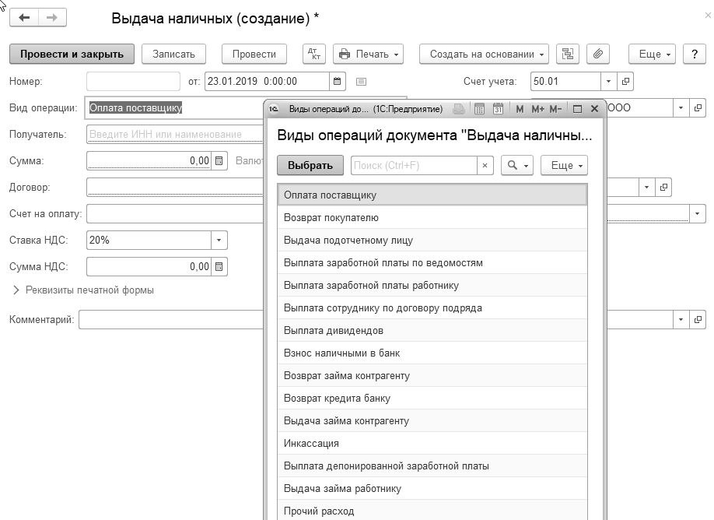Select Возврат займа контрагенту row
The width and height of the screenshot is (714, 520).
[x=432, y=375]
